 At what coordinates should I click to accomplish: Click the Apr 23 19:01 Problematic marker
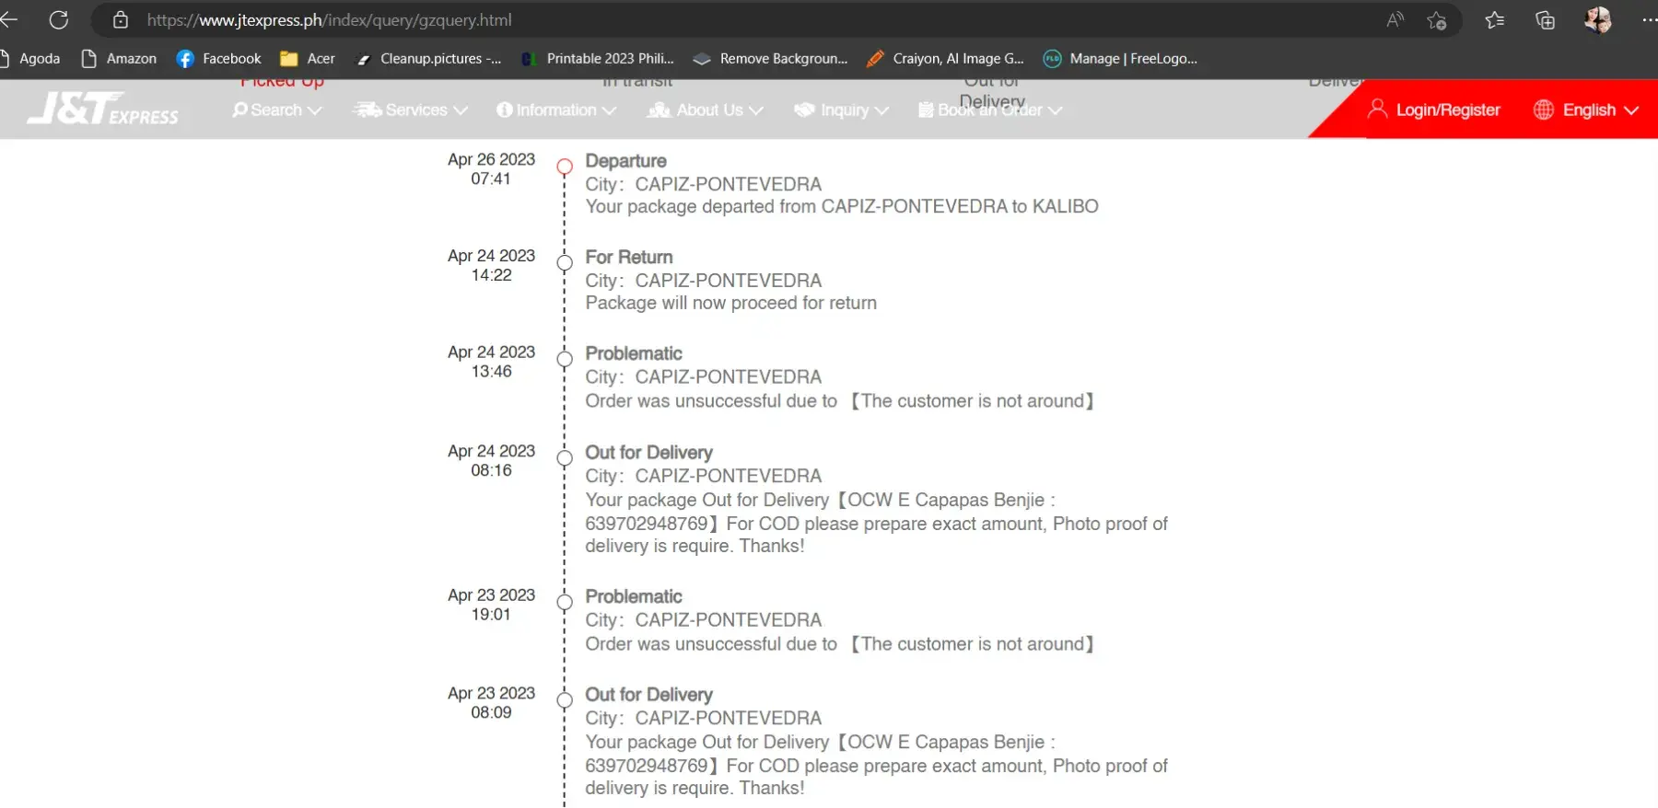click(x=565, y=602)
